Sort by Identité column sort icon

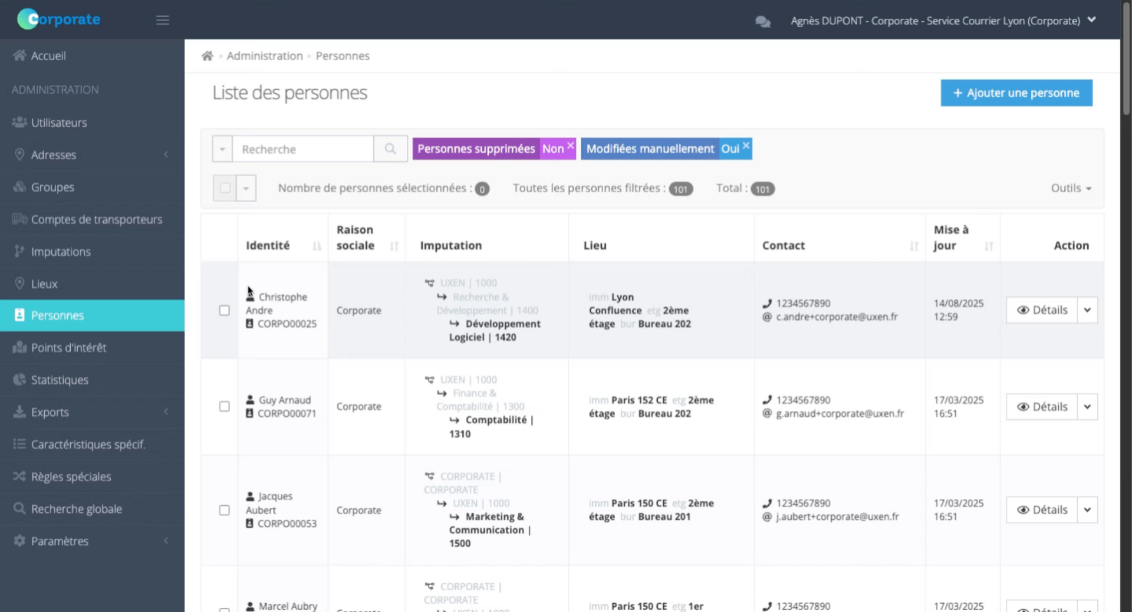(317, 246)
